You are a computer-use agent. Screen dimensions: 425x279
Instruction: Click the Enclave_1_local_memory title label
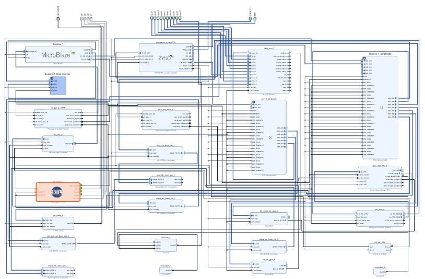coord(57,74)
